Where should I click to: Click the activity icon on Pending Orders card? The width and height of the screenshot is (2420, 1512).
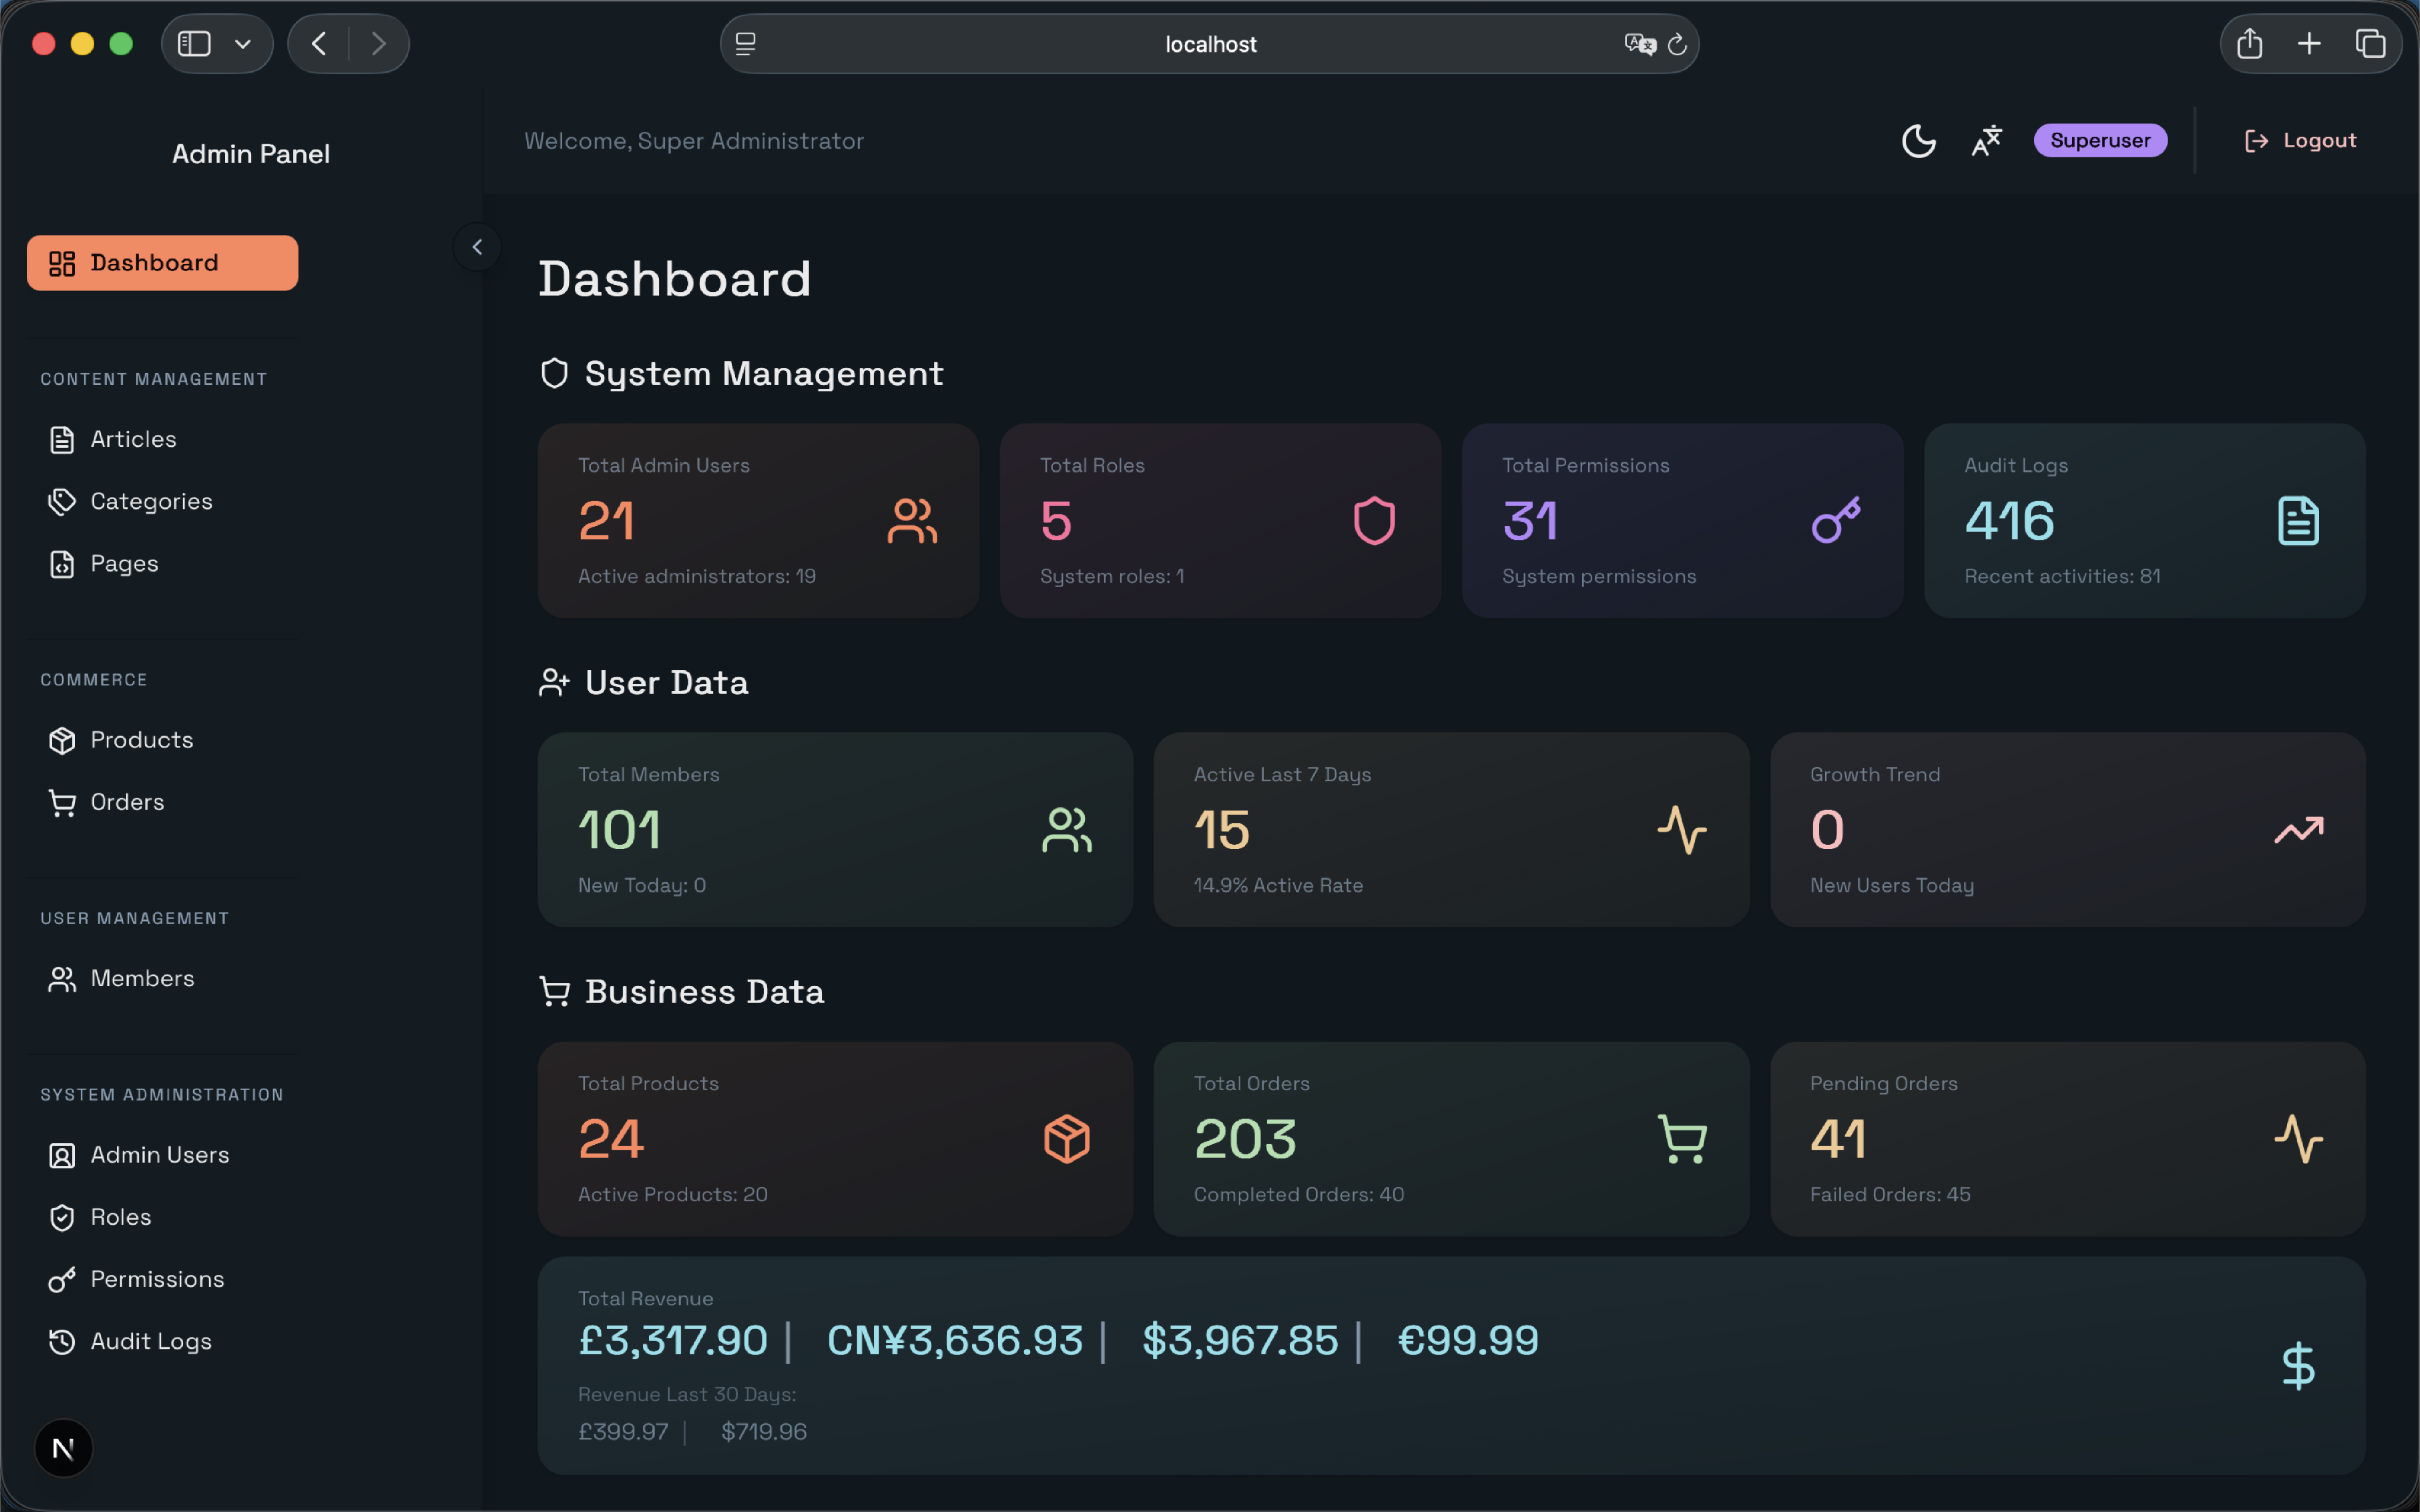(x=2298, y=1139)
